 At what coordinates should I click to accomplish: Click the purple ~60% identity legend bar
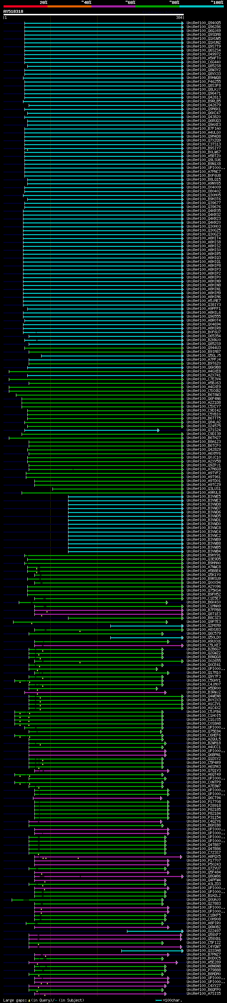(113, 6)
